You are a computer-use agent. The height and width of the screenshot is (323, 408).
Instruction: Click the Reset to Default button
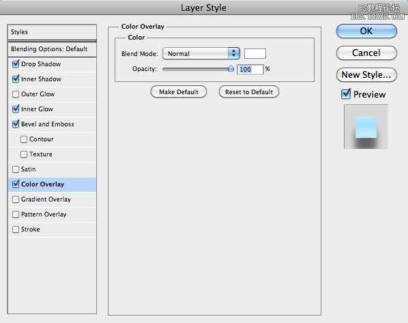pyautogui.click(x=249, y=92)
